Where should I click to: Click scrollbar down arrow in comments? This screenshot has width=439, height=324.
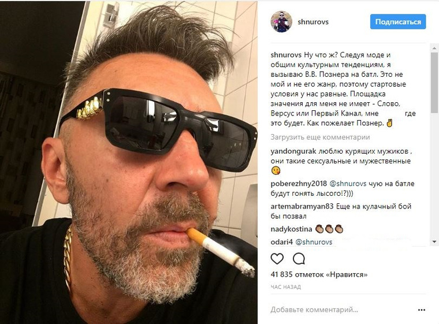[434, 241]
